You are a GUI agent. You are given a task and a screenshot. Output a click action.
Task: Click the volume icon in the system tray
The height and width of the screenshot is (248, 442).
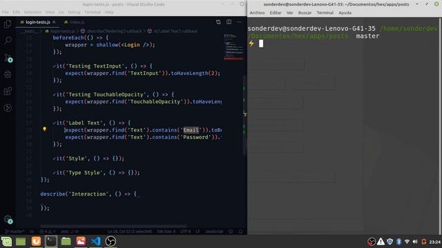pos(415,242)
